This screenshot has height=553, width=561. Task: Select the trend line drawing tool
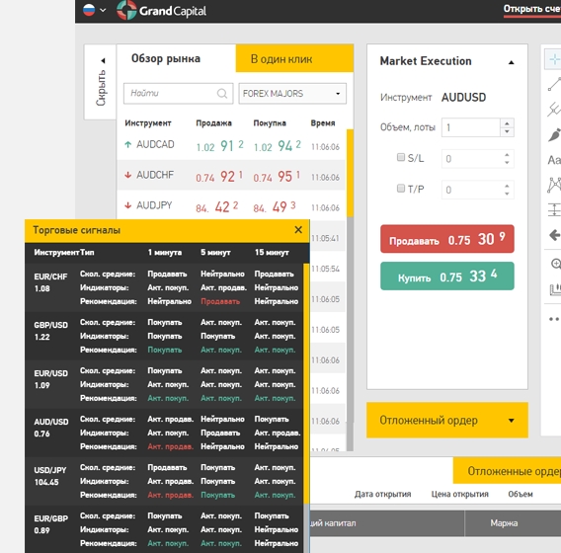[554, 84]
